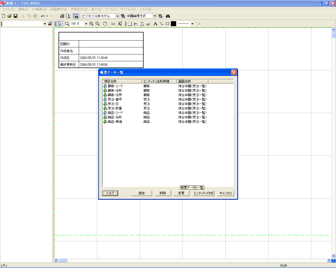Image resolution: width=336 pixels, height=268 pixels.
Task: Create a new file with the toolbar icon
Action: point(4,16)
